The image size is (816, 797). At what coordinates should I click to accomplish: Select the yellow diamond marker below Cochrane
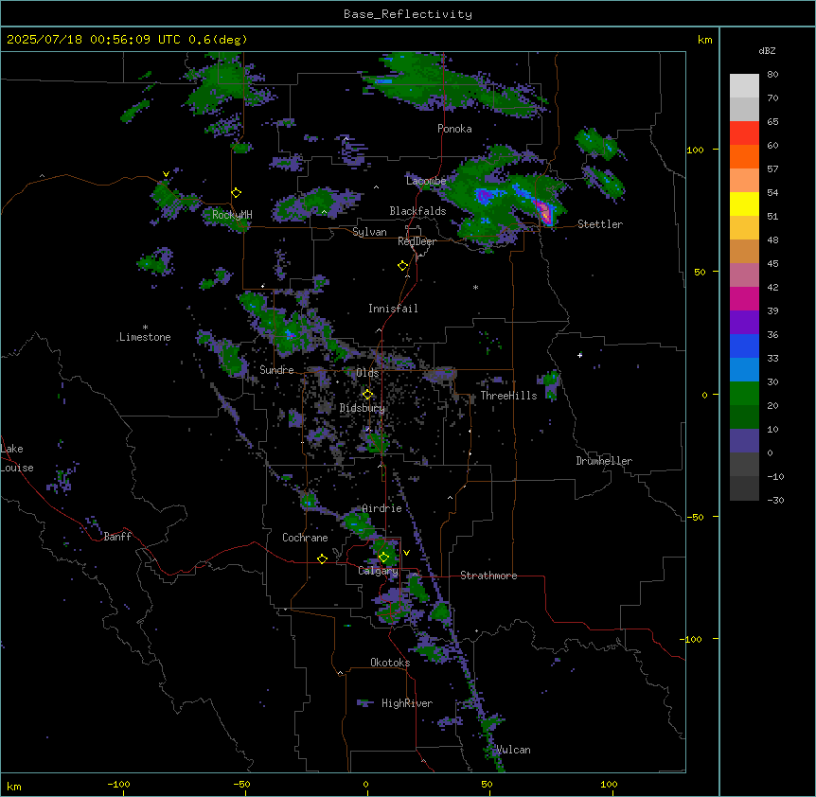click(x=322, y=558)
